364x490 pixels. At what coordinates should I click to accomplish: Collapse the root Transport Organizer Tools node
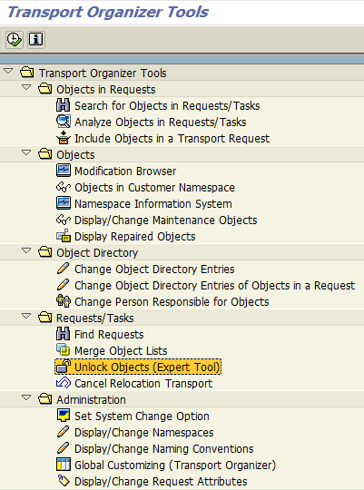(8, 72)
